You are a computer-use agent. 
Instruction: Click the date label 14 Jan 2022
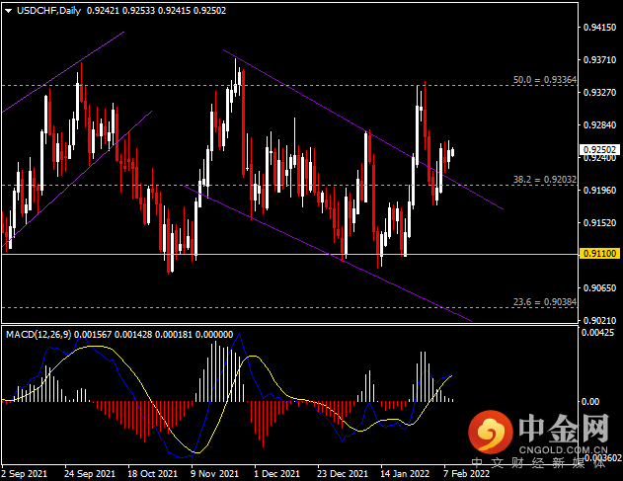405,474
